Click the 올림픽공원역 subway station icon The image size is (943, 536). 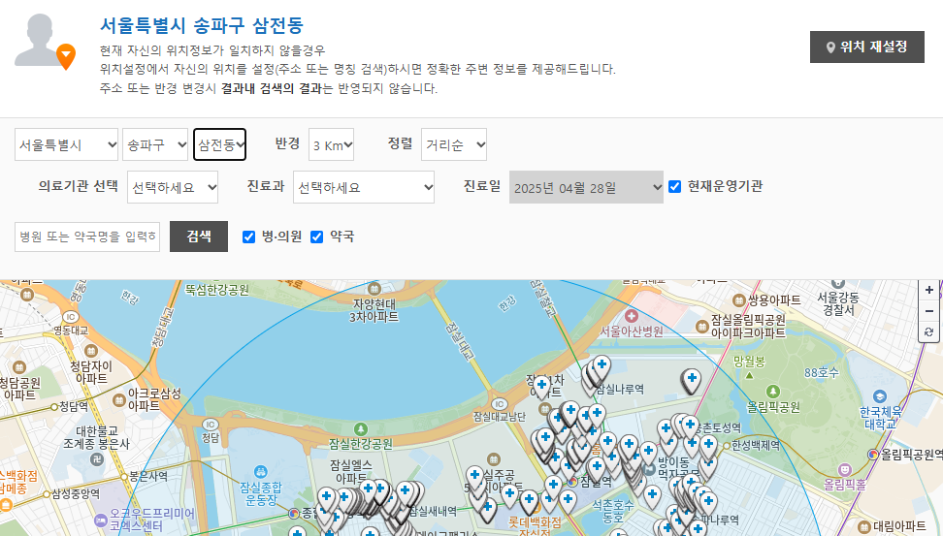873,455
